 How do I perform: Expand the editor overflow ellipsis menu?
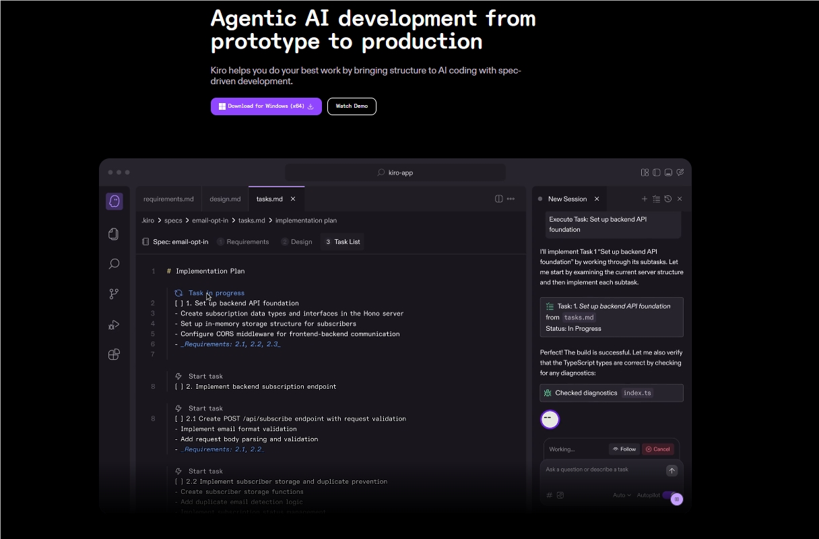point(511,198)
